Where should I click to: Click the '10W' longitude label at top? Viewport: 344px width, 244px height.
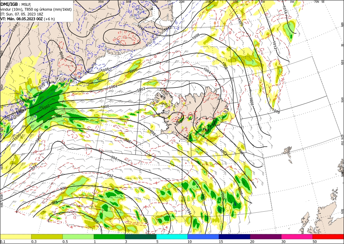click(x=235, y=2)
